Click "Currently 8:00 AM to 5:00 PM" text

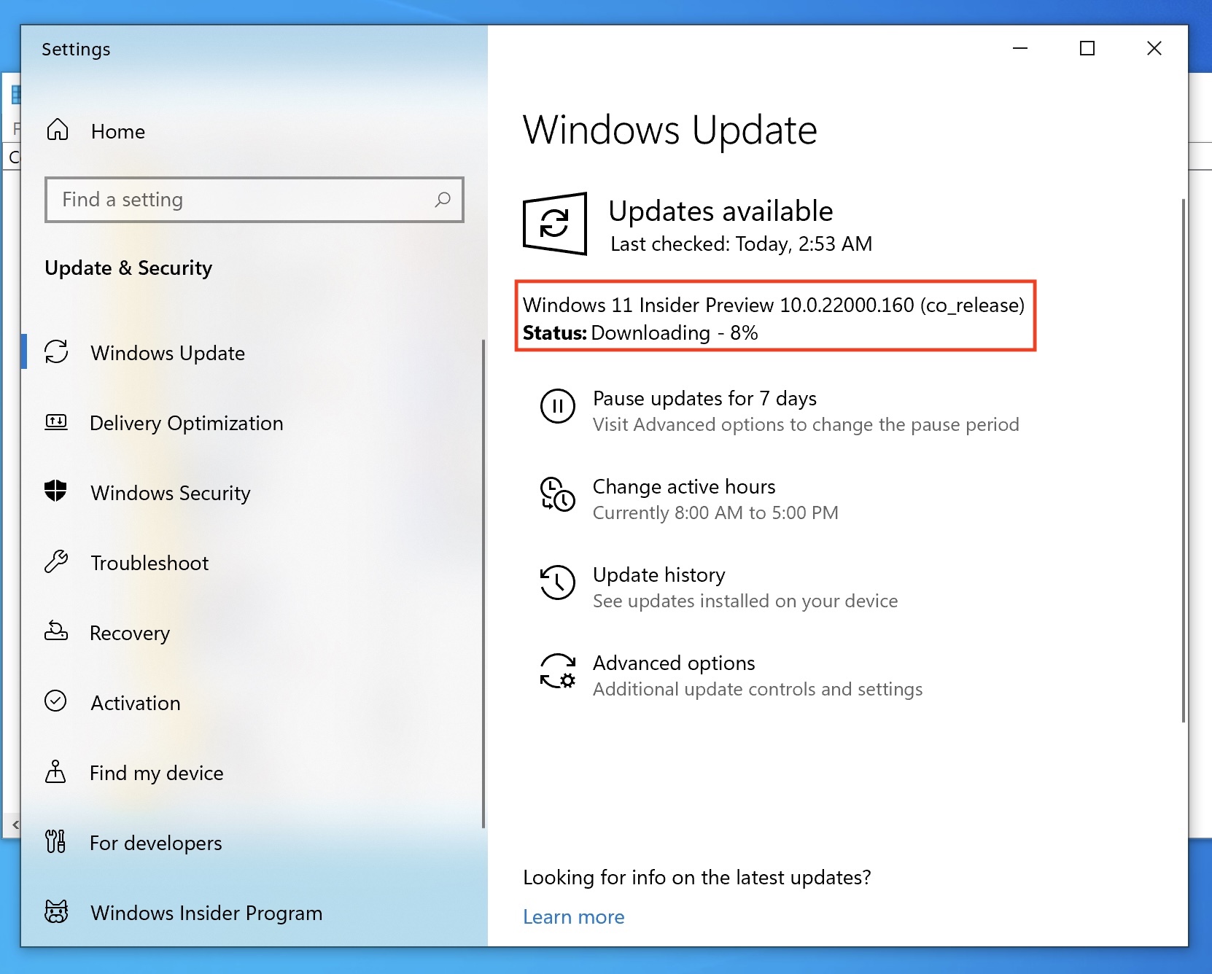tap(715, 513)
